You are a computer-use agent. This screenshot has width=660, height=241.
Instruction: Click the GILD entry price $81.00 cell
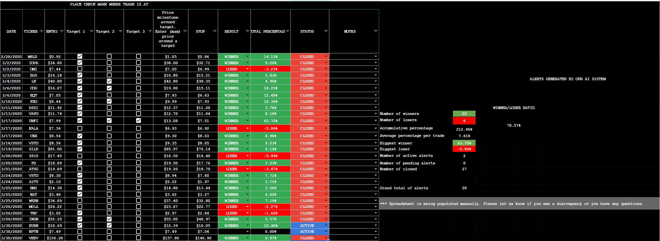(55, 149)
